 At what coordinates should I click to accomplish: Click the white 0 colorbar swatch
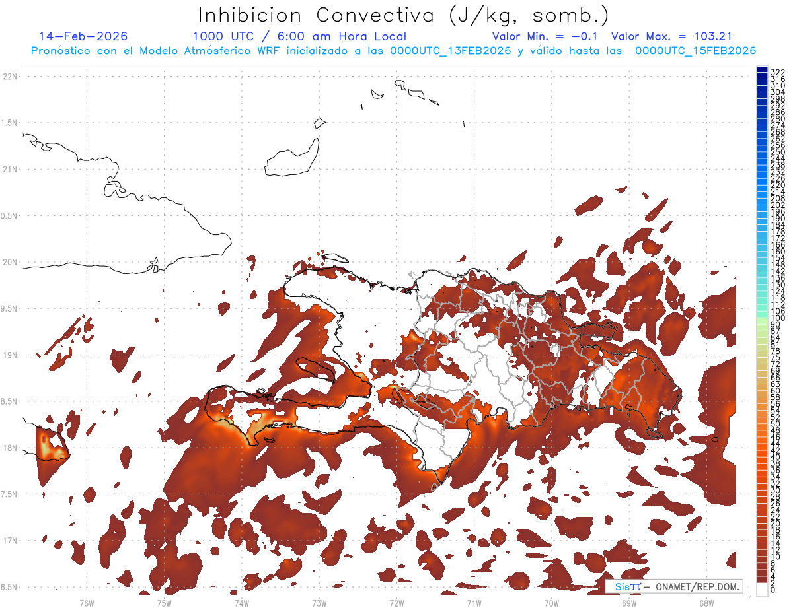click(x=762, y=588)
